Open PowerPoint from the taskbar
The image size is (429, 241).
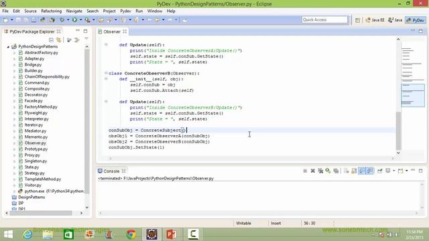(172, 234)
